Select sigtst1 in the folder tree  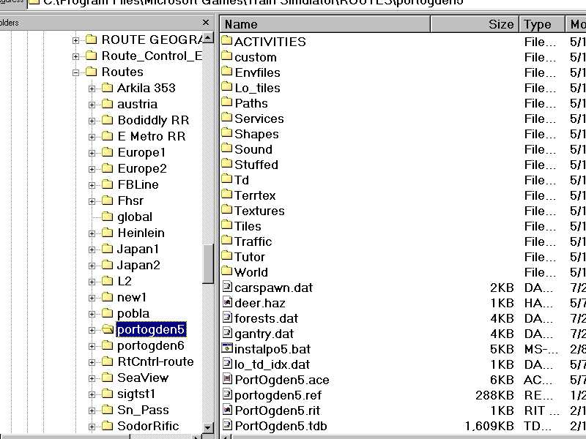[x=136, y=394]
